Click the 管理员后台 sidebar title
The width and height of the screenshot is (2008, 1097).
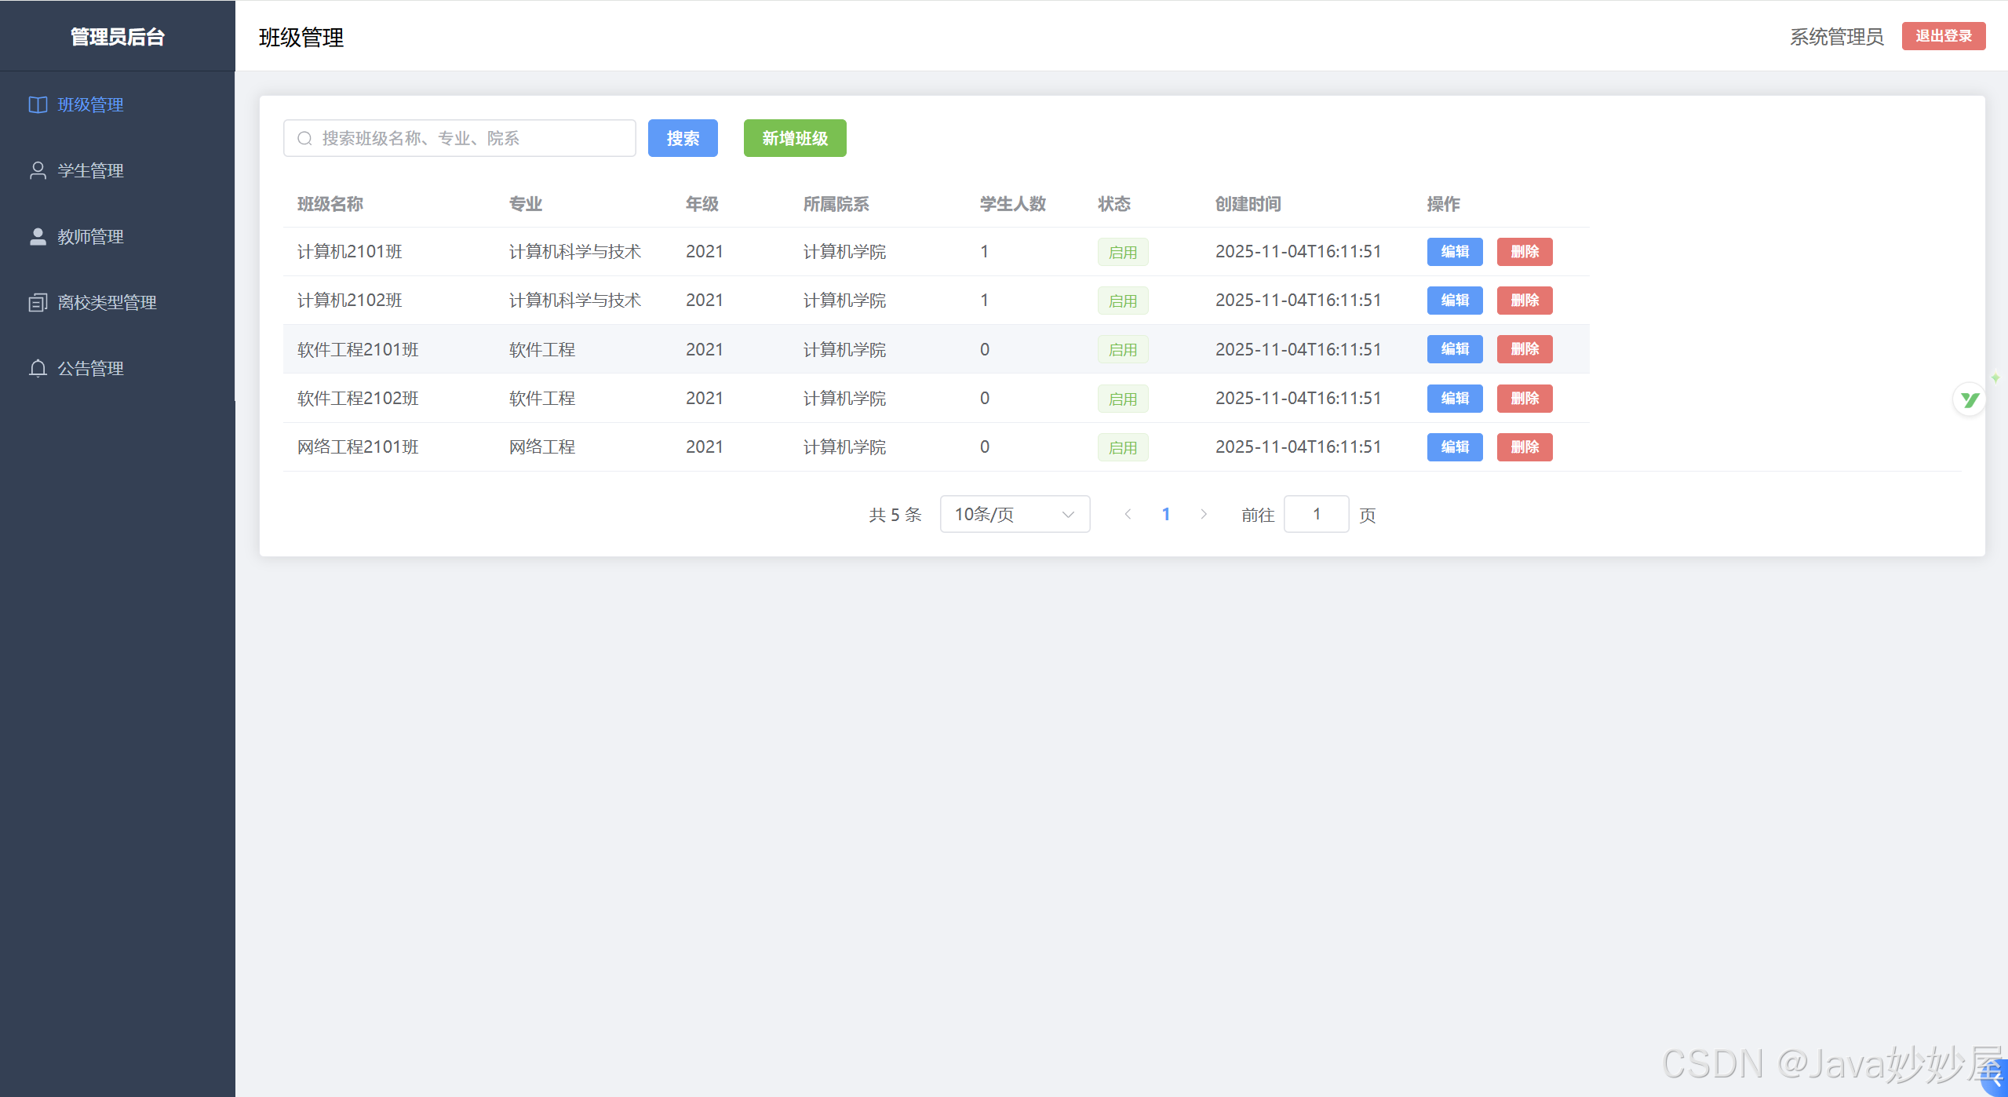click(118, 37)
